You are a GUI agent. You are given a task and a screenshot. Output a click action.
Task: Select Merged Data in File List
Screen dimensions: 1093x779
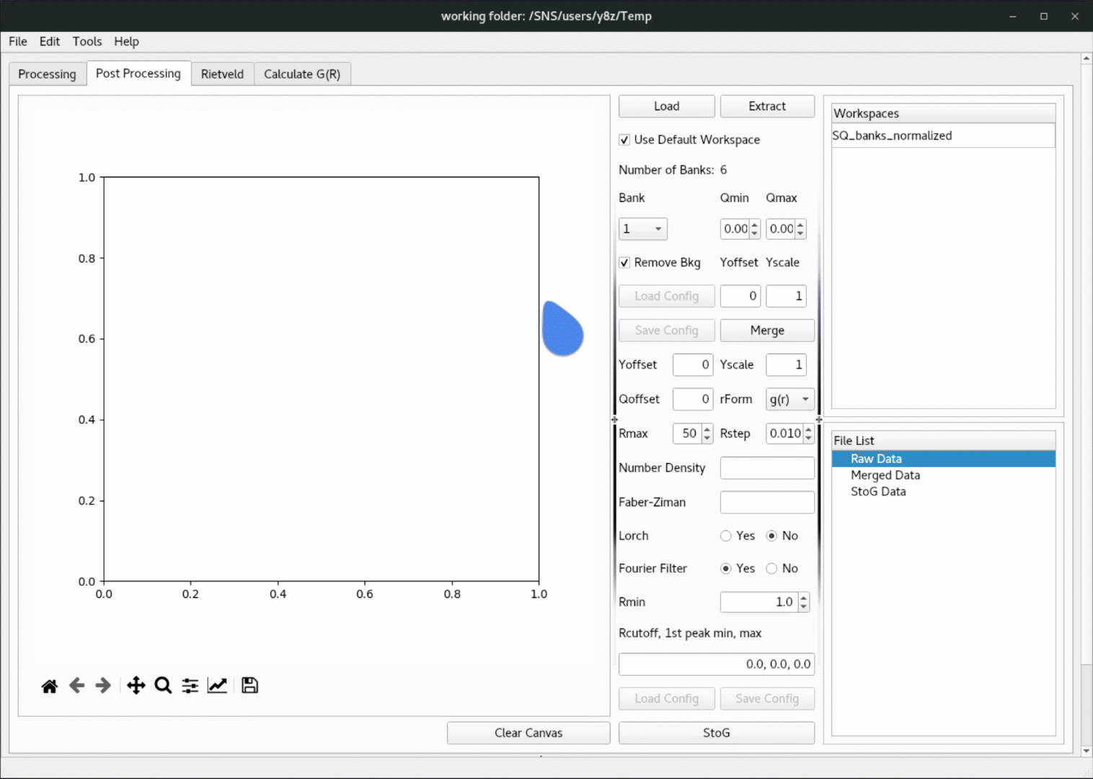tap(885, 475)
